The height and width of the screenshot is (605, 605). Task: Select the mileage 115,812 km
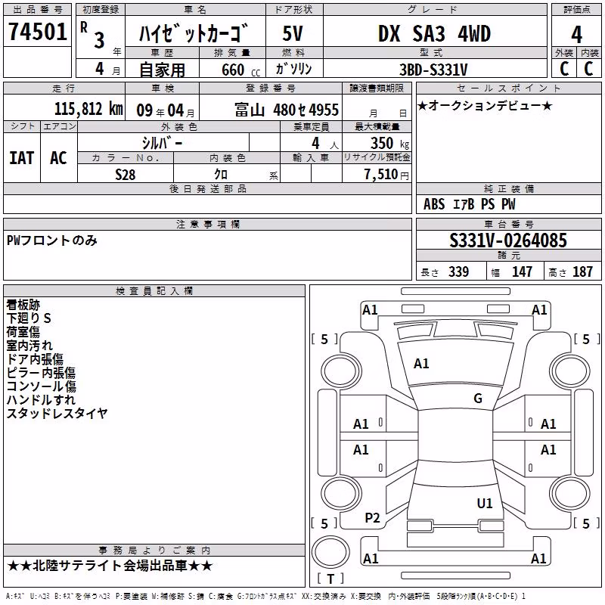point(88,109)
